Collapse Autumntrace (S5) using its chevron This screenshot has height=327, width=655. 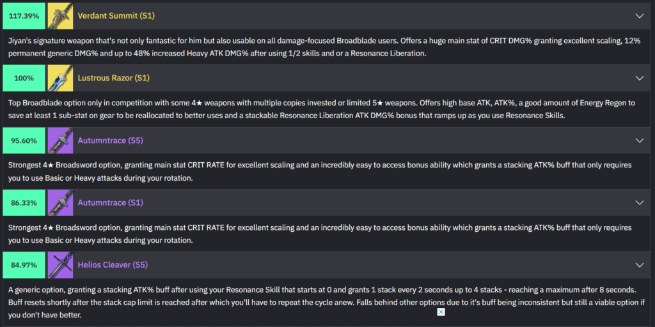(x=639, y=140)
